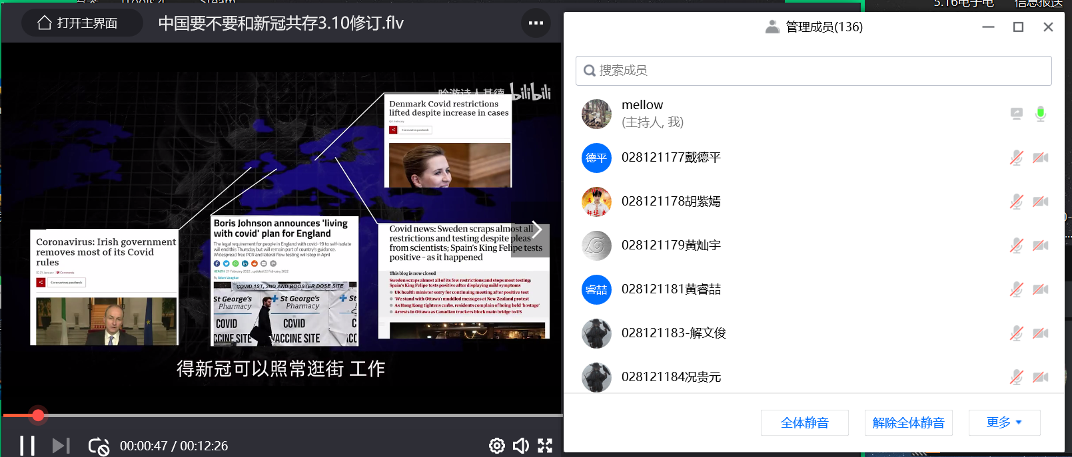Enter fullscreen mode in the player
Screen dimensions: 1072x457
[x=545, y=446]
